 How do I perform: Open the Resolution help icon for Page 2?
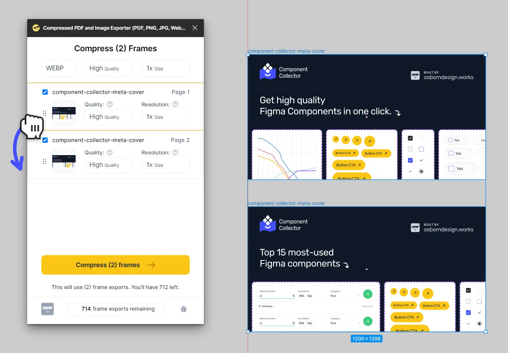[176, 152]
